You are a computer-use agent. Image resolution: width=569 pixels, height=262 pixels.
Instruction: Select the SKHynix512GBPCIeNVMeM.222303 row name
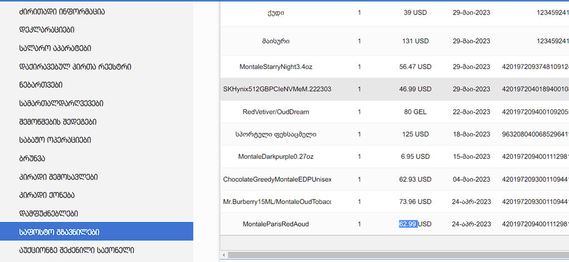point(277,89)
